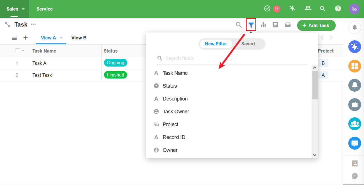Click the help question mark icon
Viewport: 364px width, 185px height.
[x=338, y=9]
